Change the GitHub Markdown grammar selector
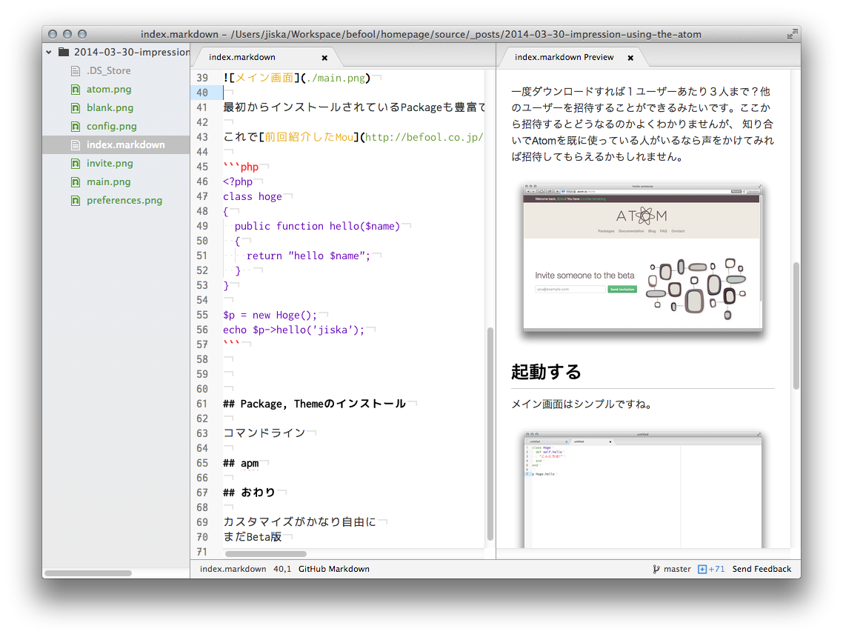This screenshot has width=843, height=637. (334, 569)
